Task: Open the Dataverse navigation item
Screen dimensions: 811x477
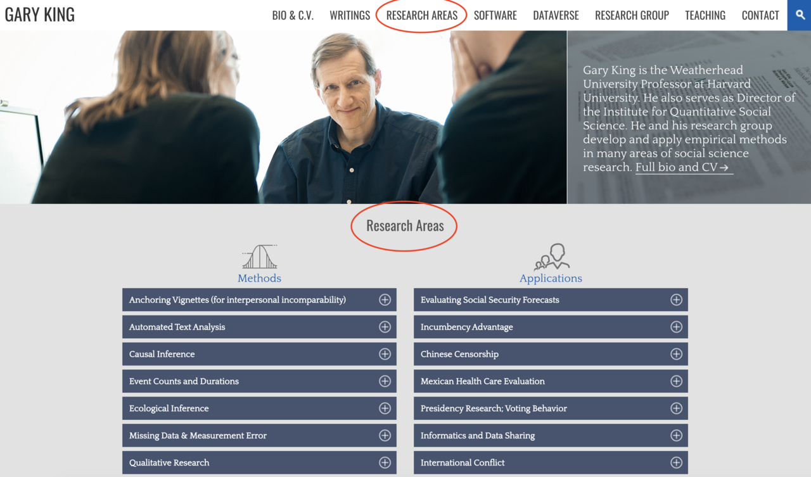Action: click(556, 15)
